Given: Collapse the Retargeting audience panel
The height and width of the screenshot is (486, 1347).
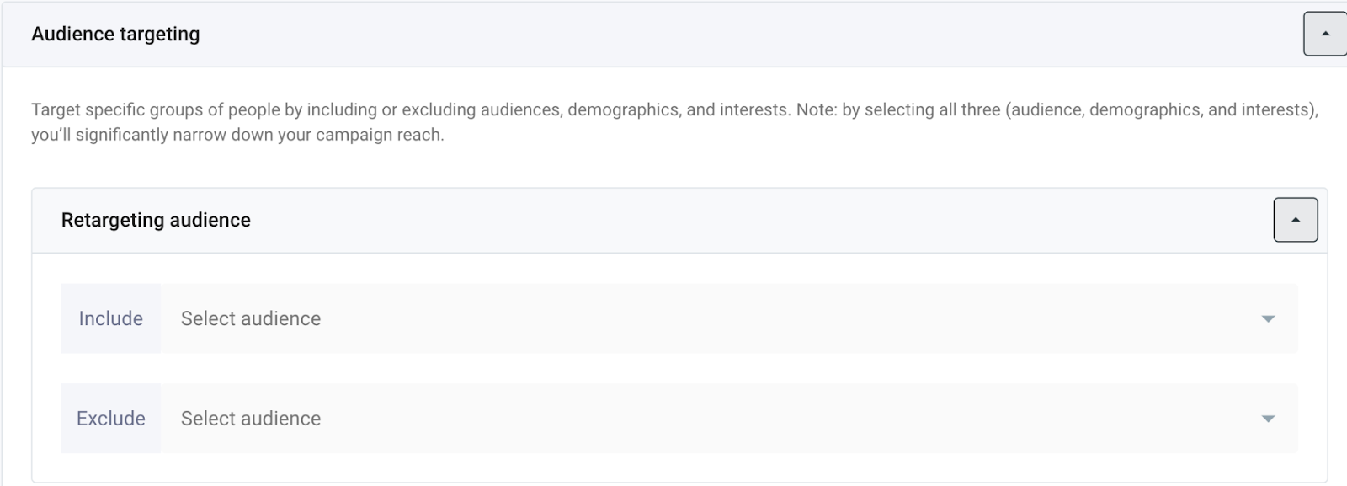Looking at the screenshot, I should tap(1295, 220).
